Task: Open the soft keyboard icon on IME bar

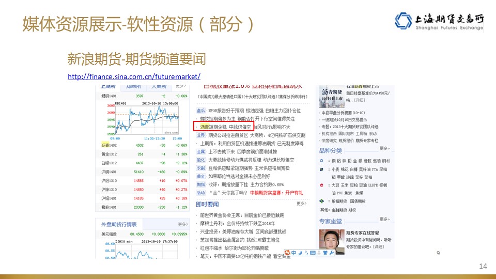Action: 313,253
